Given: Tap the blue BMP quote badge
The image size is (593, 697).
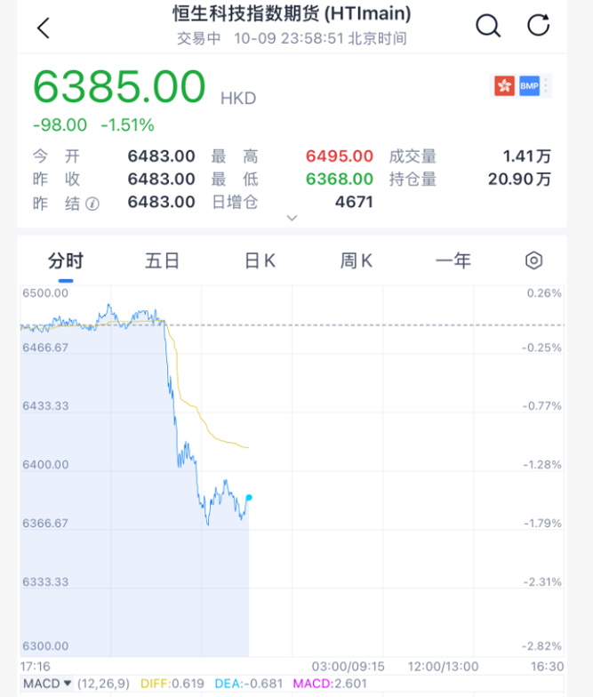Looking at the screenshot, I should coord(530,86).
